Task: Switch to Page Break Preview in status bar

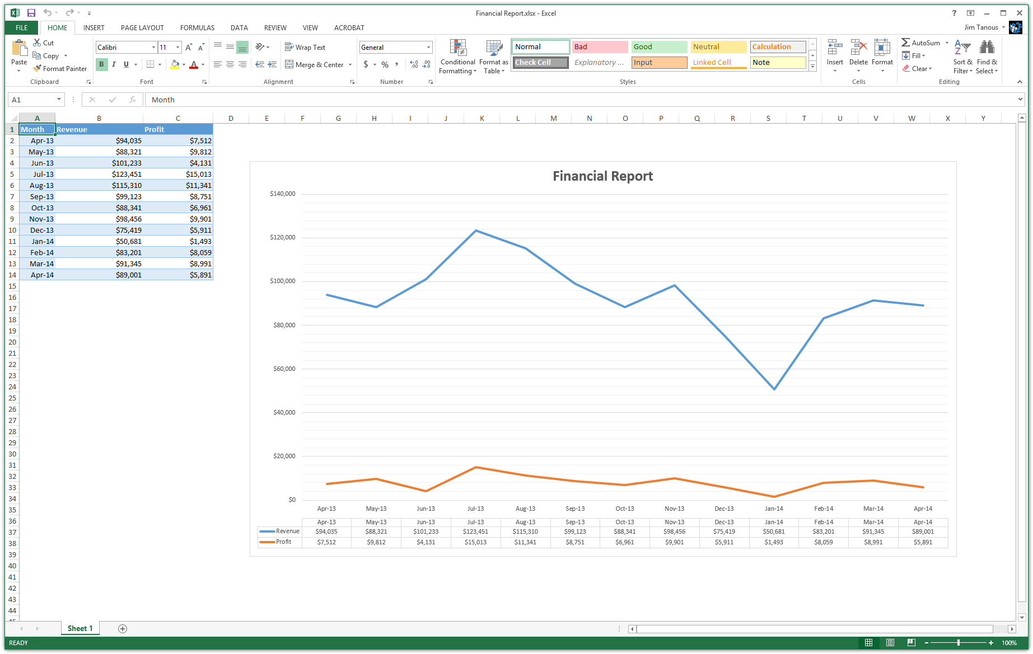Action: tap(911, 643)
